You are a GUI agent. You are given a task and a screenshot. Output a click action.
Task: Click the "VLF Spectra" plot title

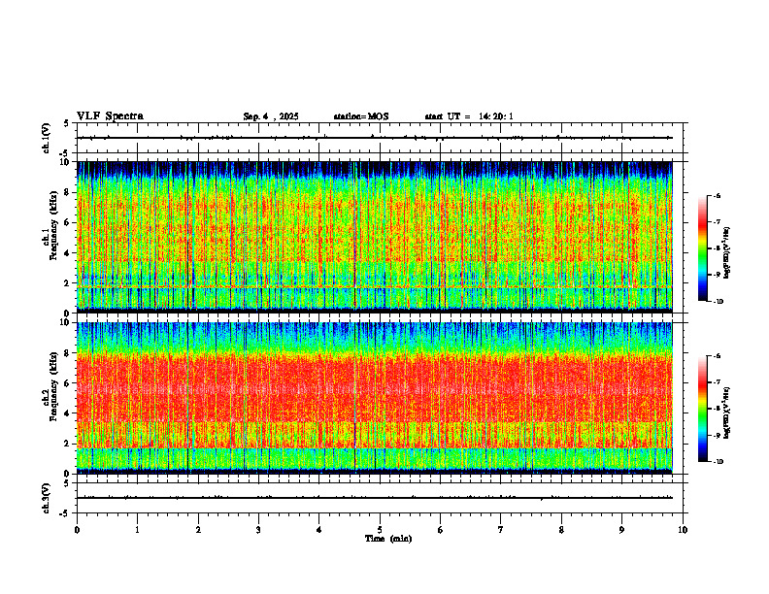(110, 116)
